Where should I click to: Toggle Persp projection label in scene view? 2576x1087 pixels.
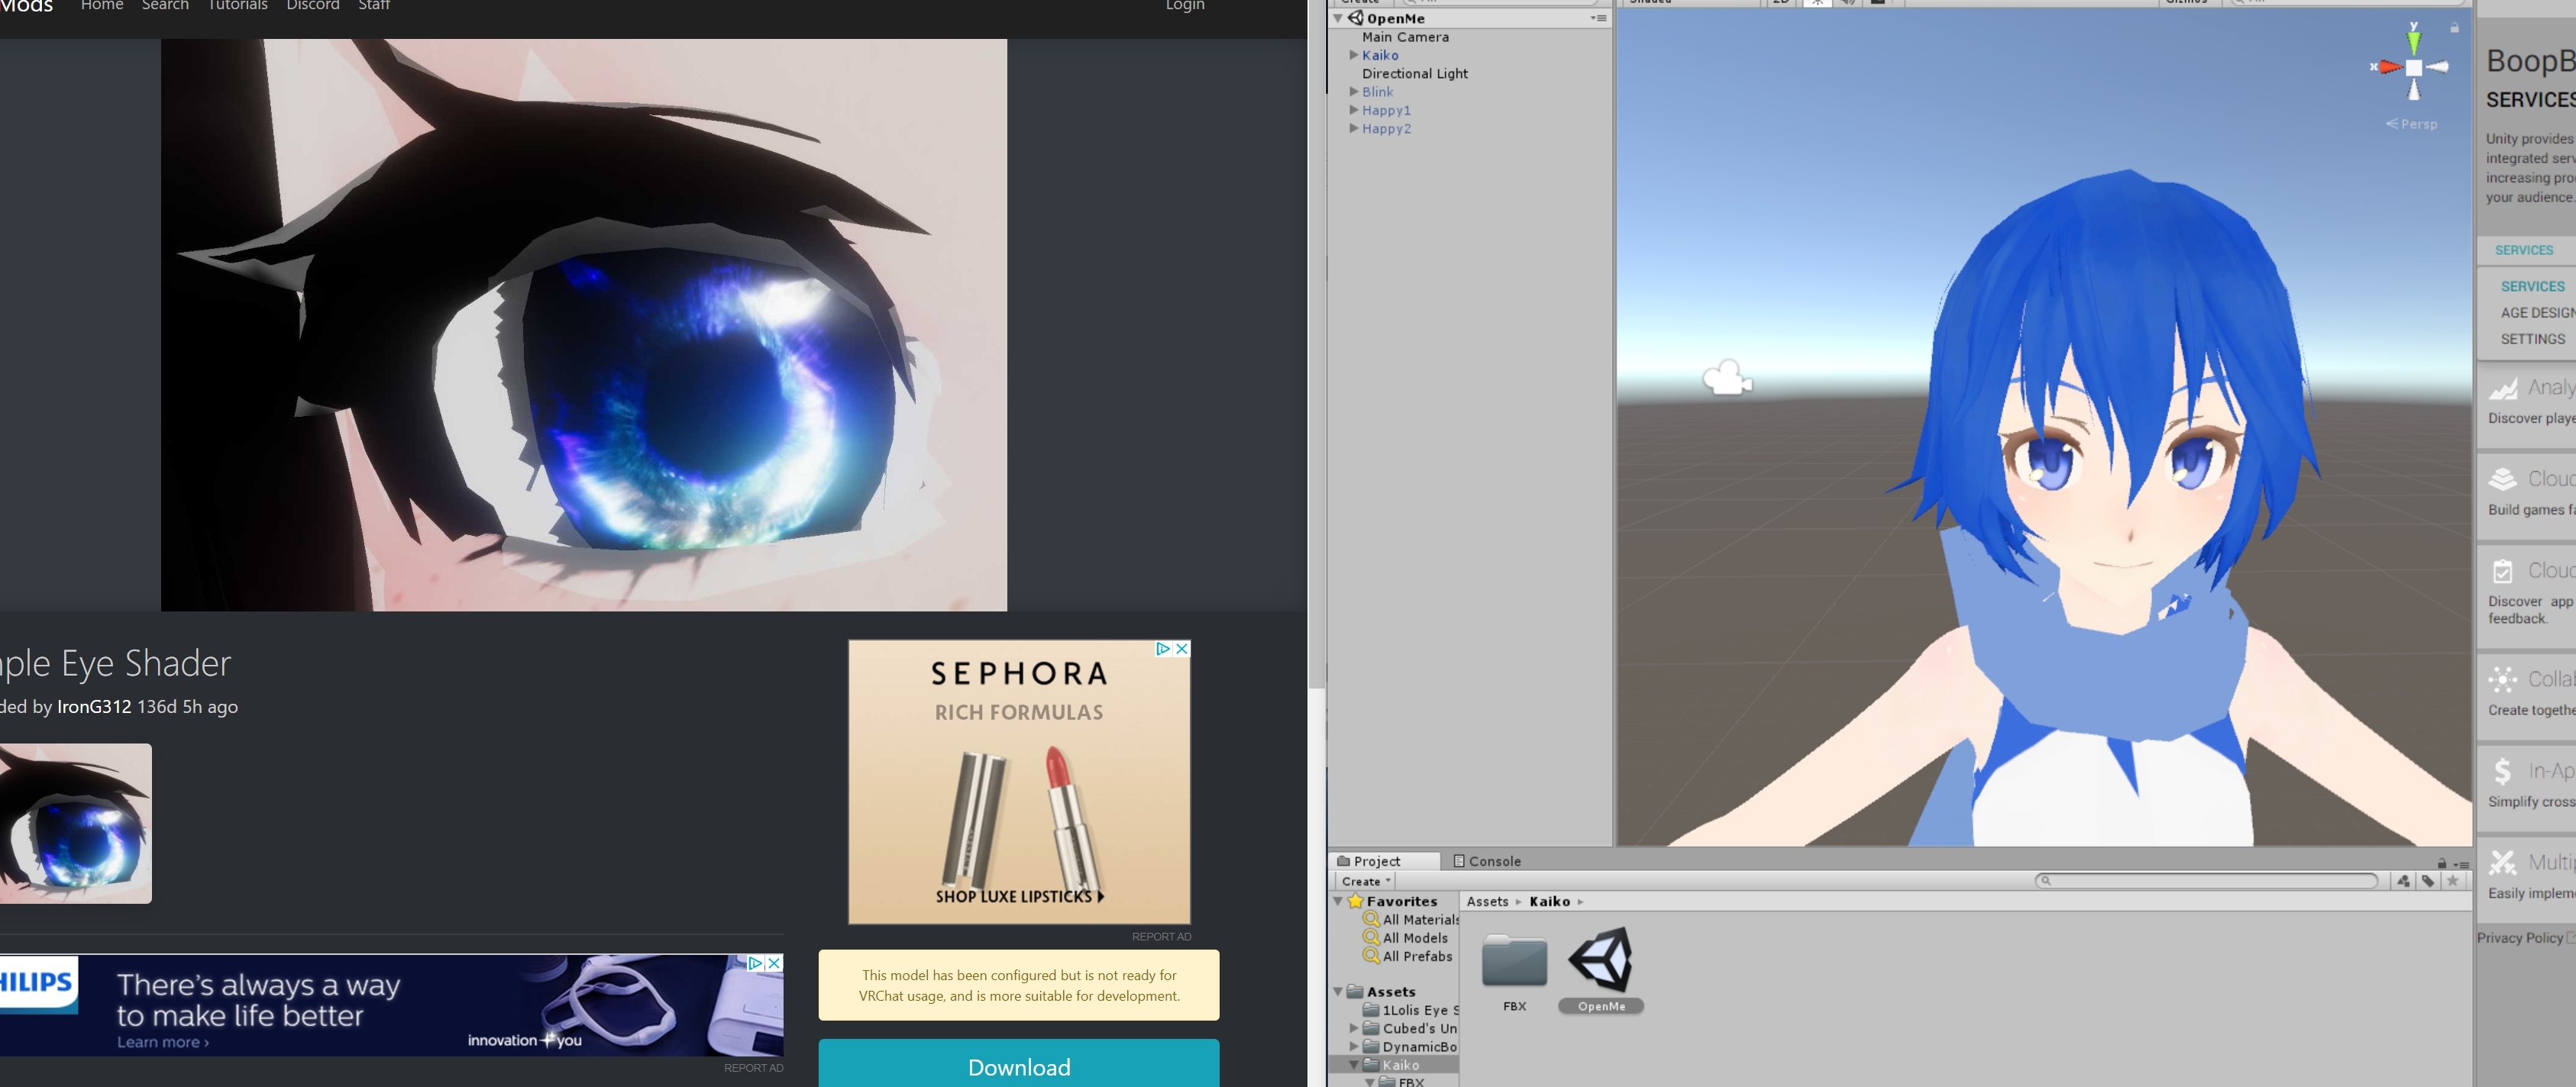pyautogui.click(x=2411, y=124)
